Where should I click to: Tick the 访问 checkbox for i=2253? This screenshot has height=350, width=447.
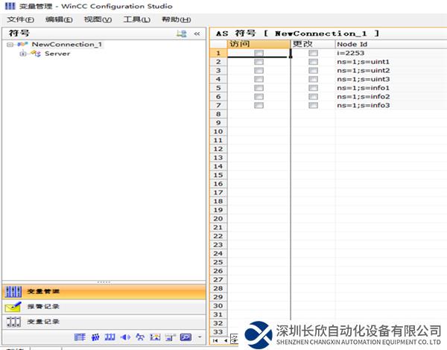coord(259,54)
